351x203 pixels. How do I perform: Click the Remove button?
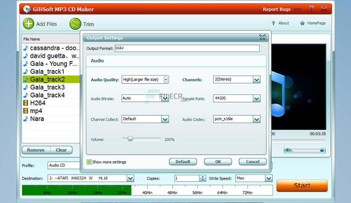[x=36, y=150]
